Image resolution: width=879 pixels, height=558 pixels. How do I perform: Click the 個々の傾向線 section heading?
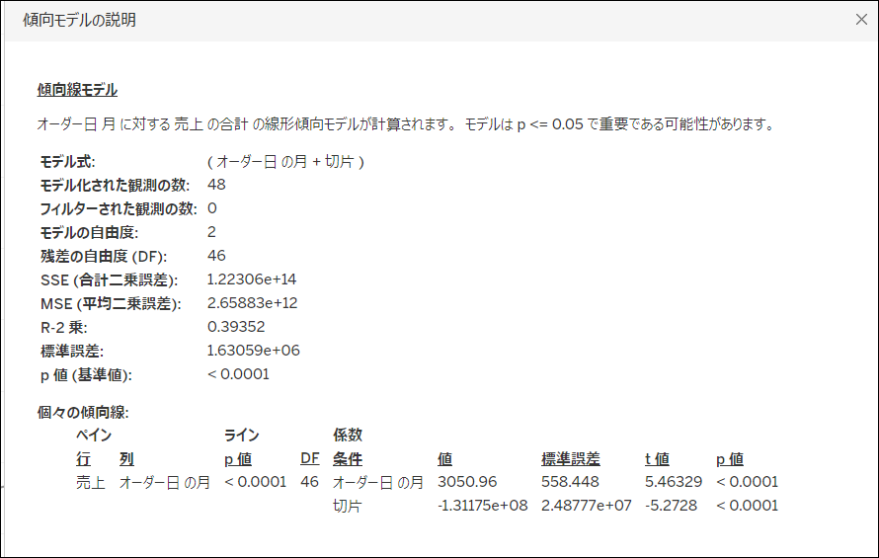[x=83, y=412]
